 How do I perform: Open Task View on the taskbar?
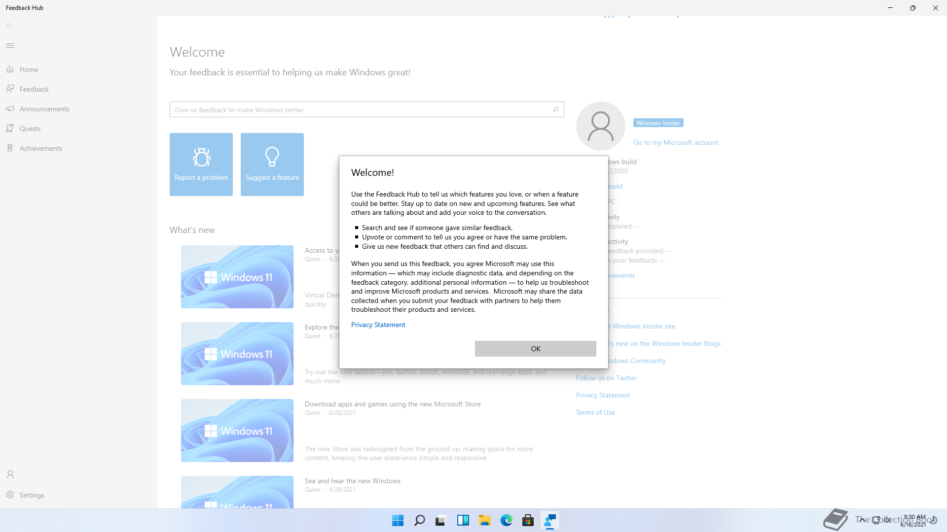pos(441,520)
